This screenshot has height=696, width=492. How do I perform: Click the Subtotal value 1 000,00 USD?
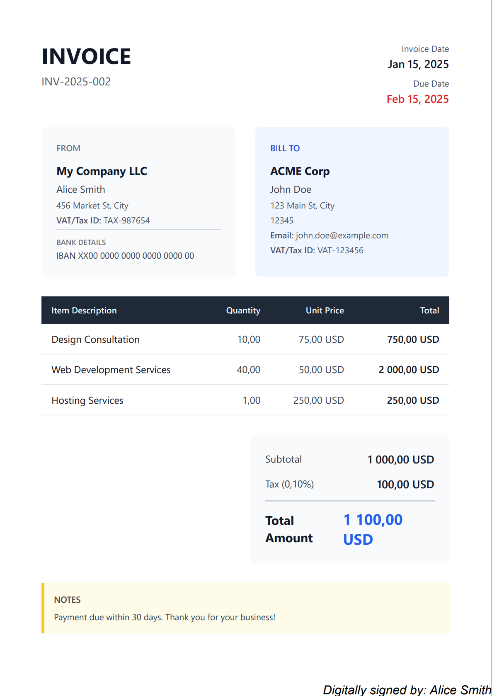[400, 460]
